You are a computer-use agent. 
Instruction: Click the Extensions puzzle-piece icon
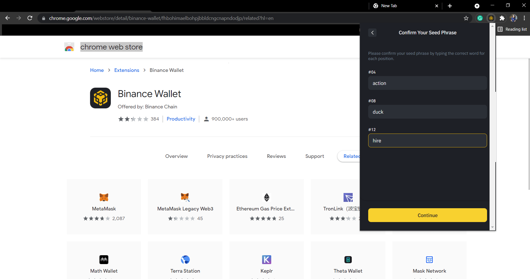[x=502, y=18]
